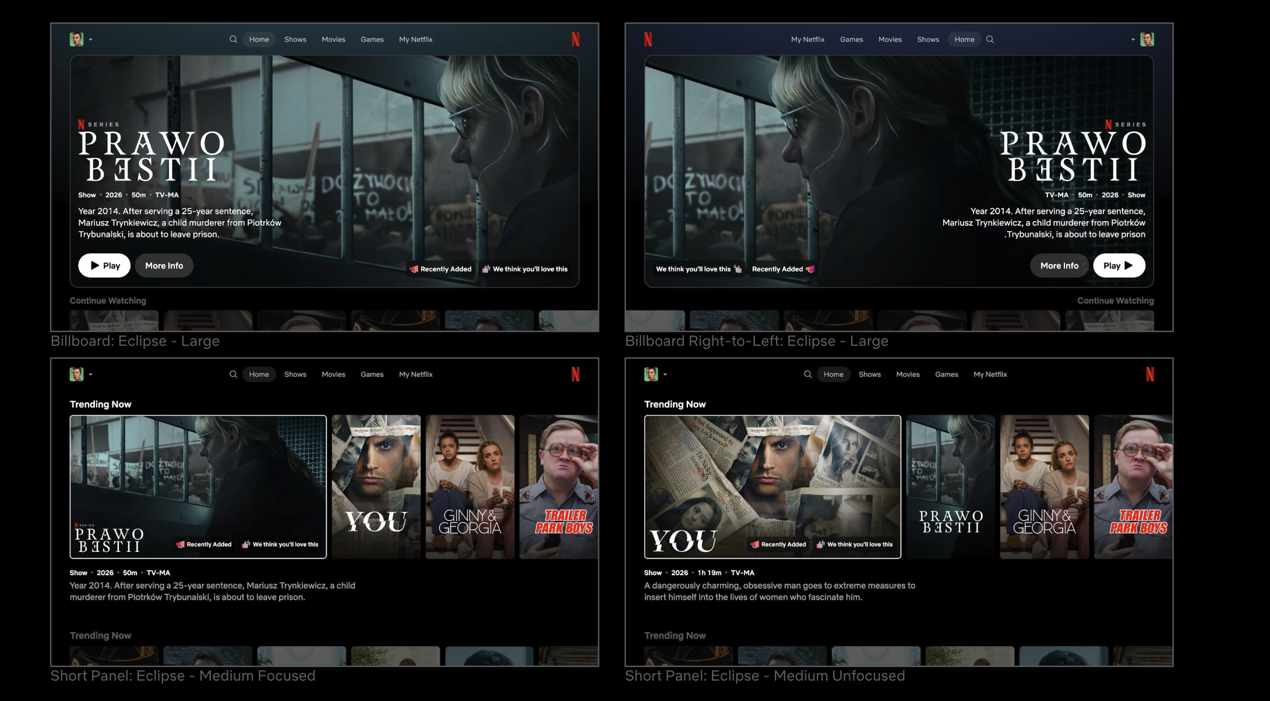
Task: Open Prawo Bestii poster in Medium Unfocused panel
Action: click(951, 487)
